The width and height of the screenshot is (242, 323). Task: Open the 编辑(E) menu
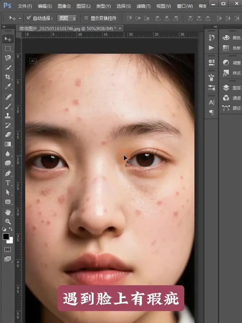click(45, 6)
